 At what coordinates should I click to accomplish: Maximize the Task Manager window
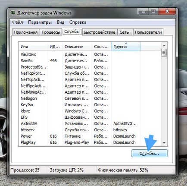[153, 11]
